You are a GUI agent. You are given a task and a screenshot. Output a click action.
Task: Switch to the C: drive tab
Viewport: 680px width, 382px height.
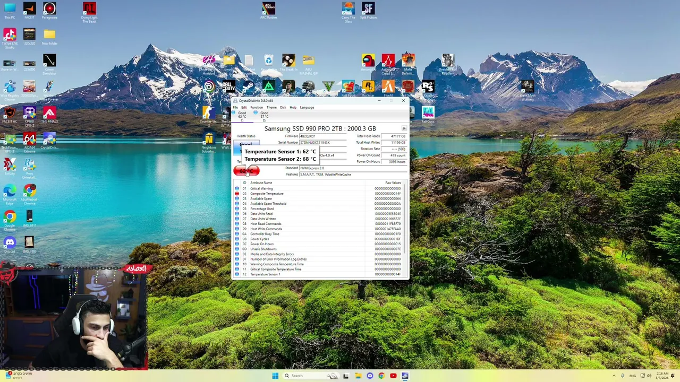242,116
